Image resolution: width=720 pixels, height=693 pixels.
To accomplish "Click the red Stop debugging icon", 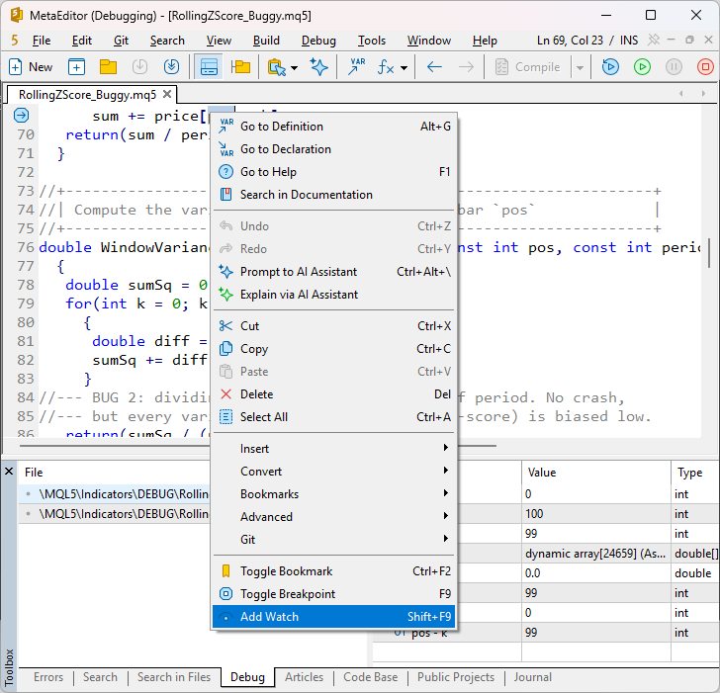I will [x=705, y=67].
